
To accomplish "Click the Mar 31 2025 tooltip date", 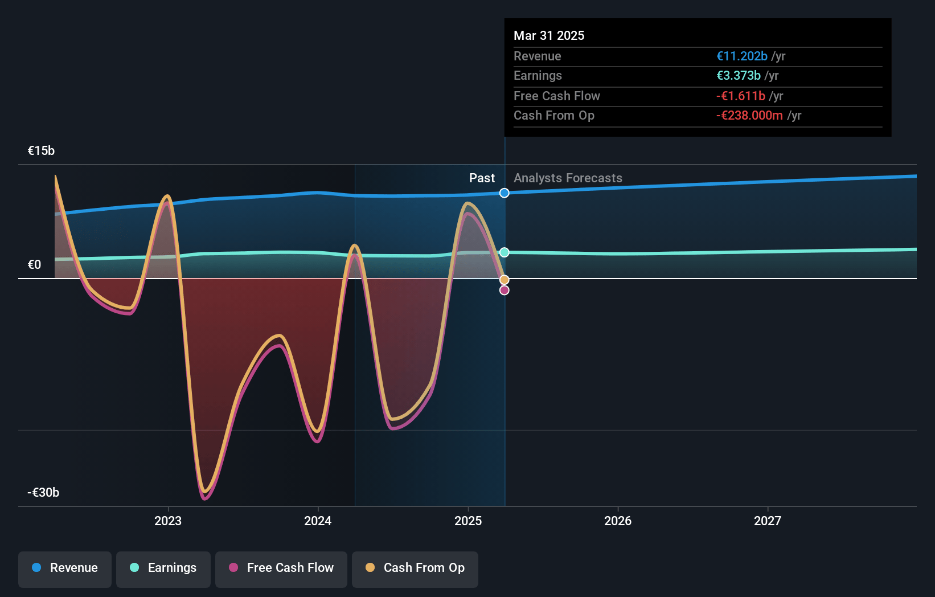I will pos(549,35).
